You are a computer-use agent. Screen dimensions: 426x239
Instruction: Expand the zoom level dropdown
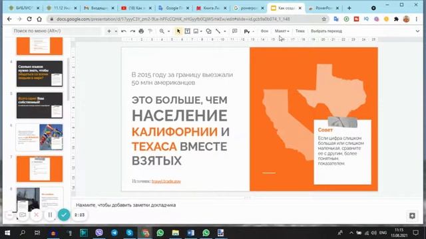point(168,31)
